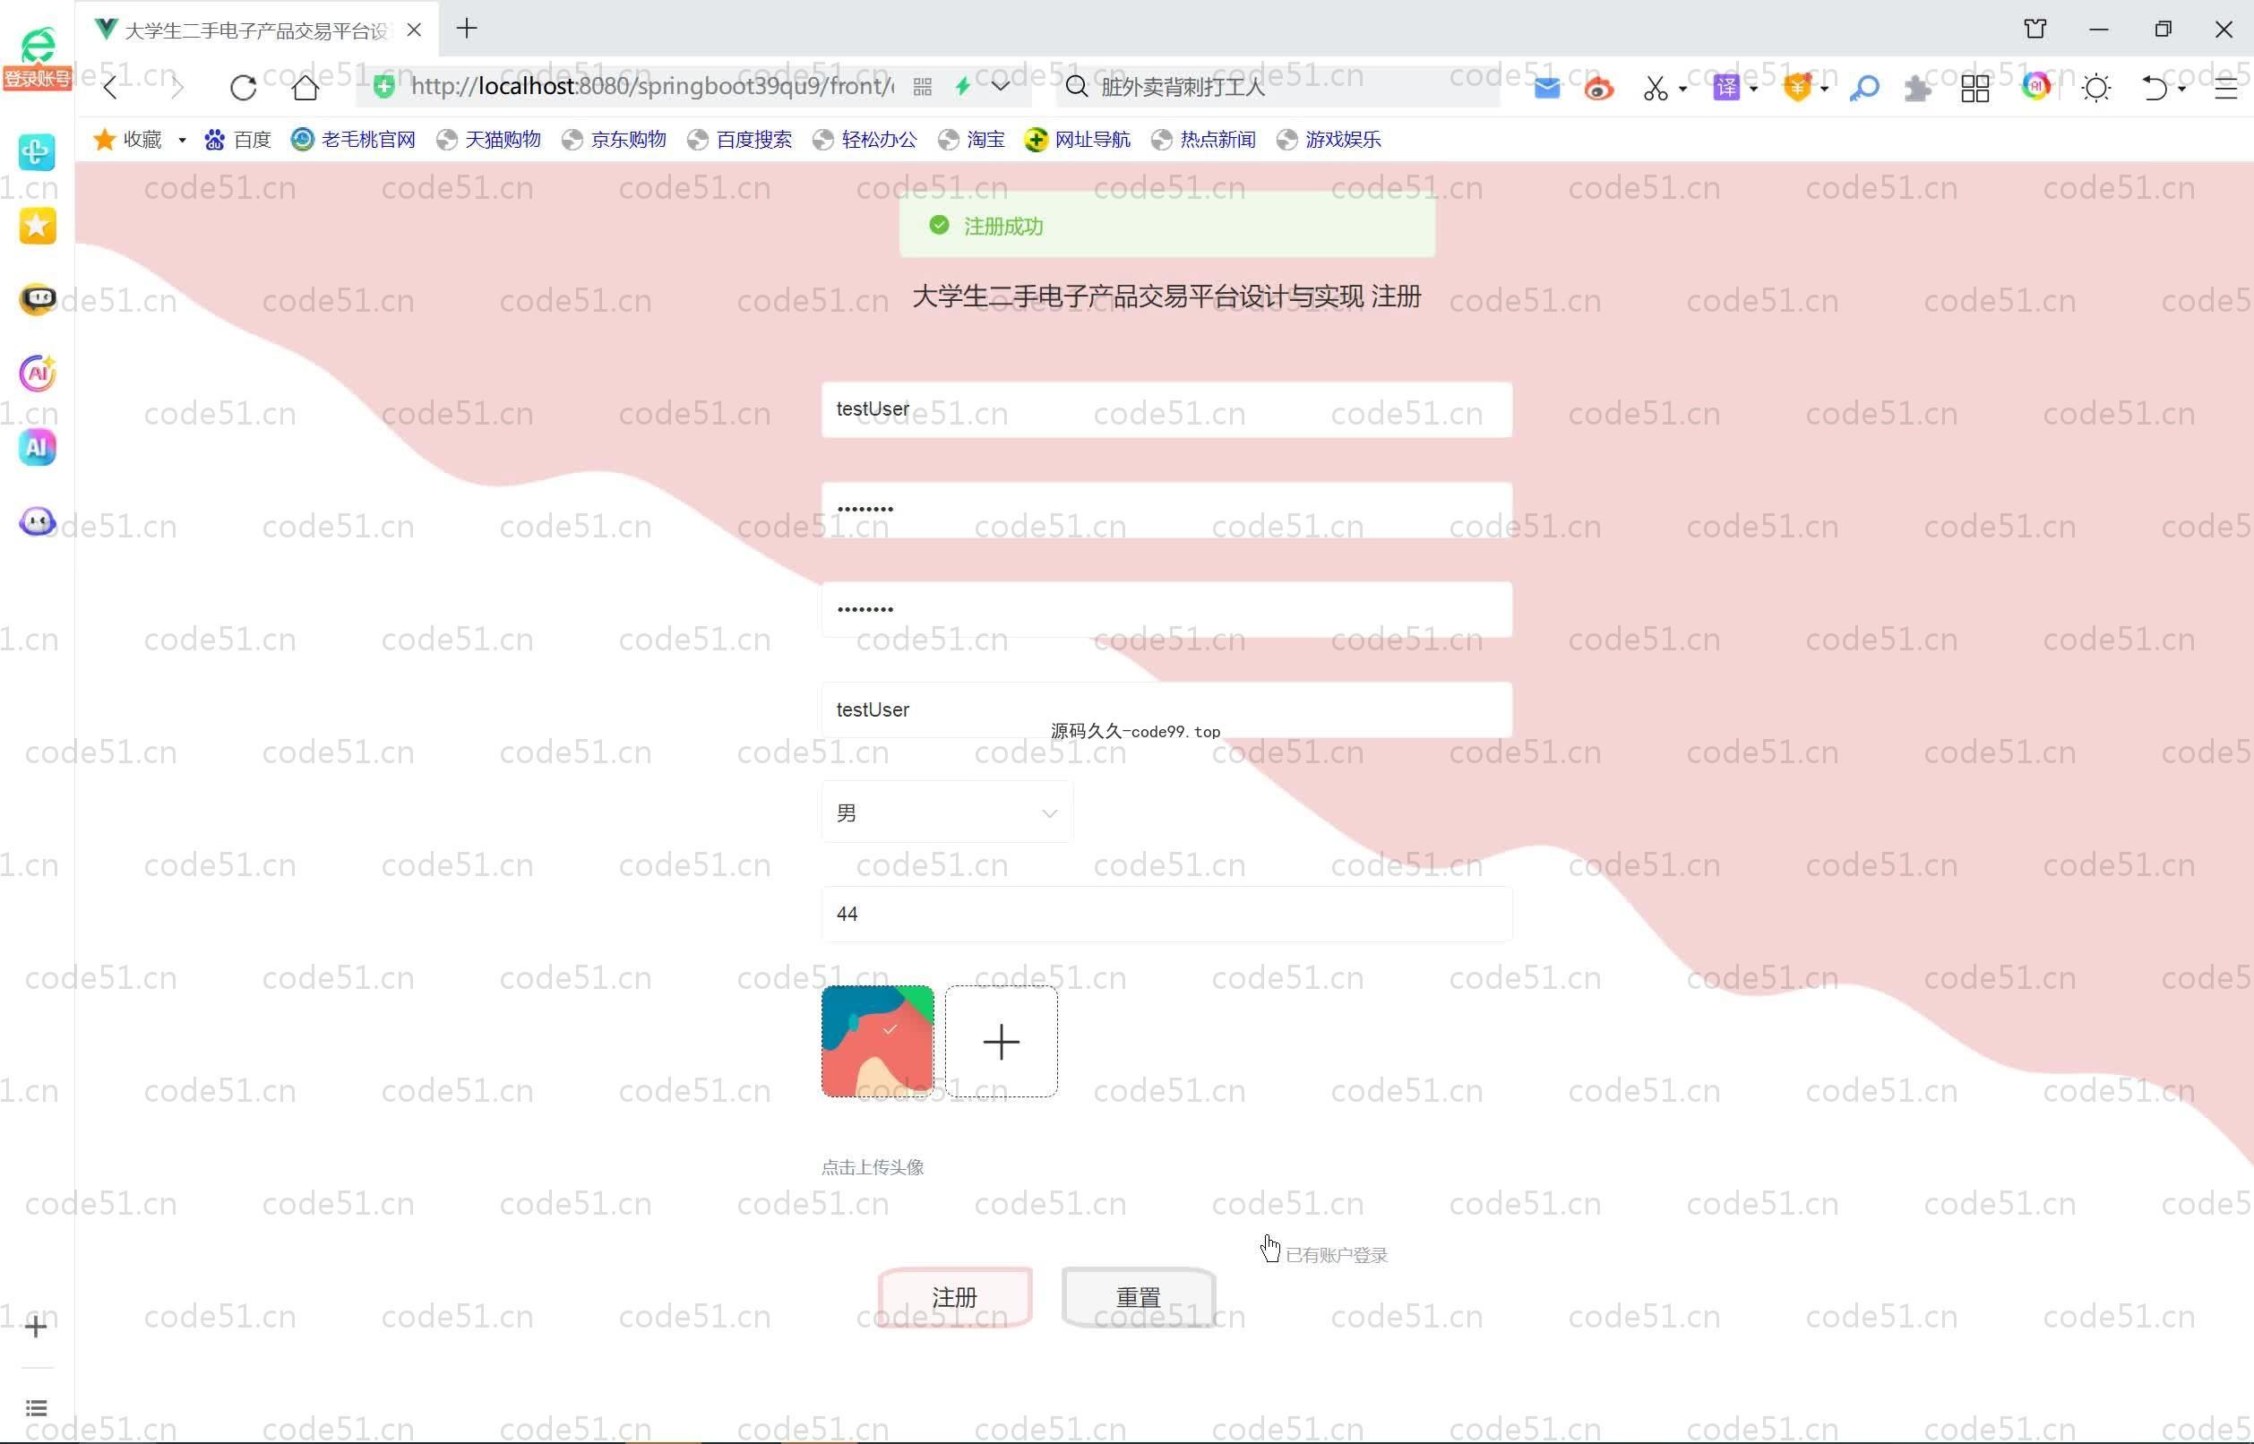
Task: Click the plus box to upload avatar
Action: point(1002,1041)
